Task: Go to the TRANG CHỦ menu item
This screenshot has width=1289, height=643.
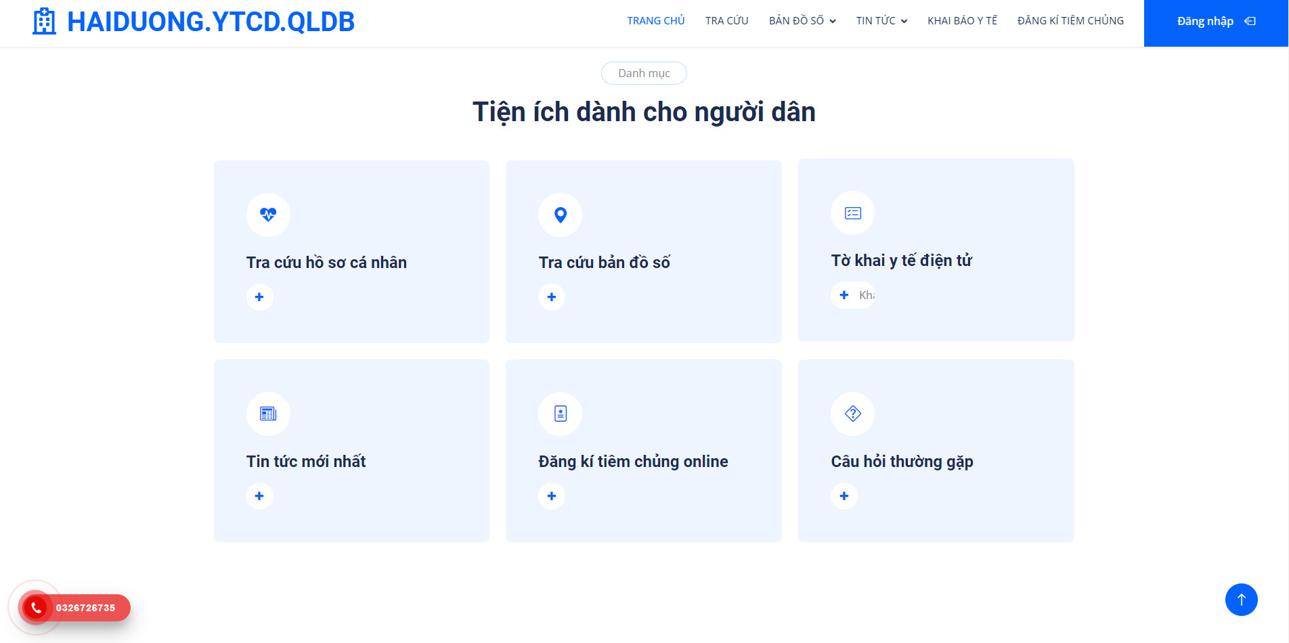Action: coord(655,21)
